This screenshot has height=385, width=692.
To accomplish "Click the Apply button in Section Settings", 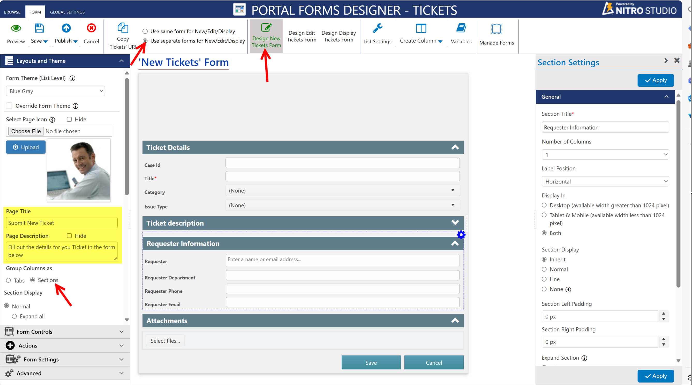I will (x=656, y=80).
